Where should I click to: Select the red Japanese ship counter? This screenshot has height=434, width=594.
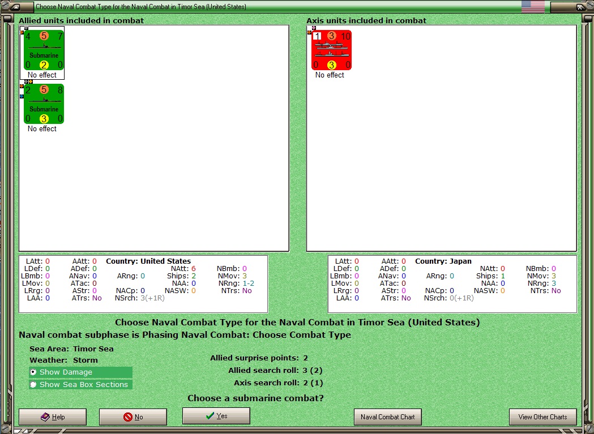pyautogui.click(x=331, y=50)
